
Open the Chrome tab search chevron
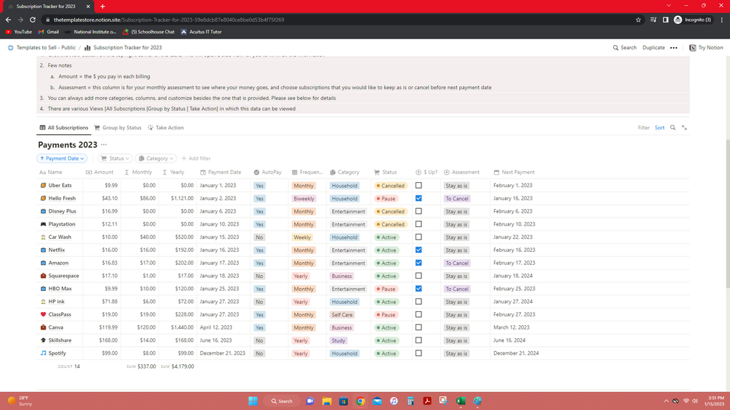pyautogui.click(x=668, y=6)
